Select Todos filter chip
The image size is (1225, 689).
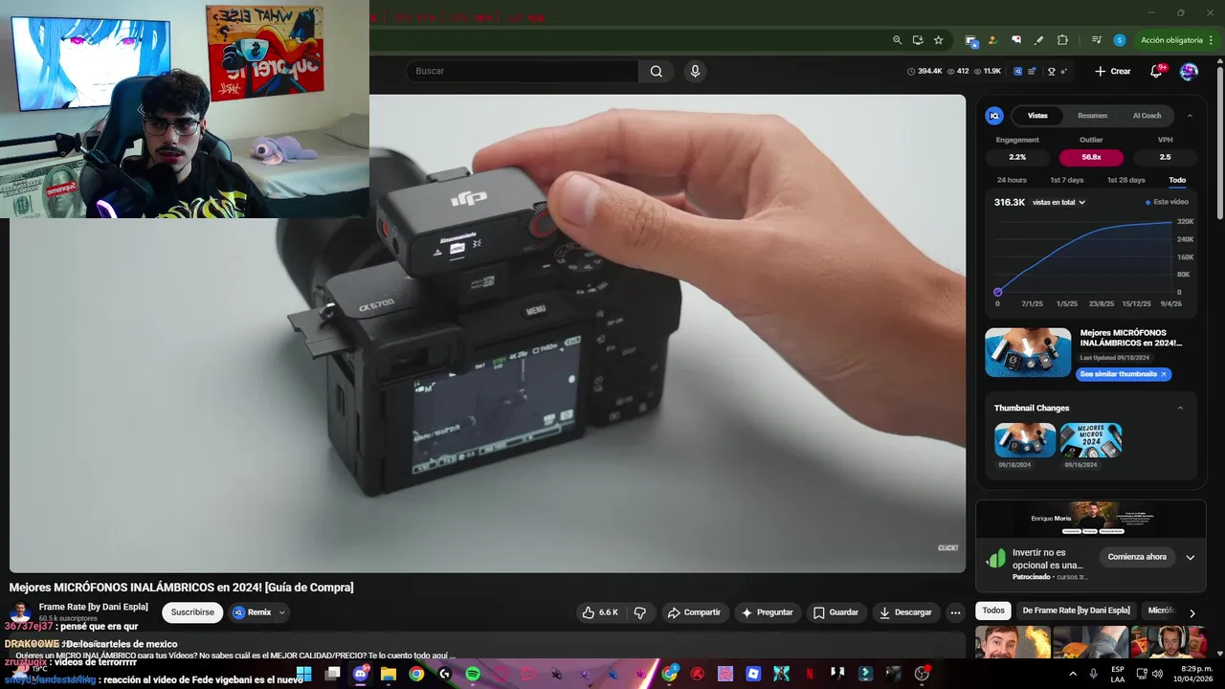(993, 611)
